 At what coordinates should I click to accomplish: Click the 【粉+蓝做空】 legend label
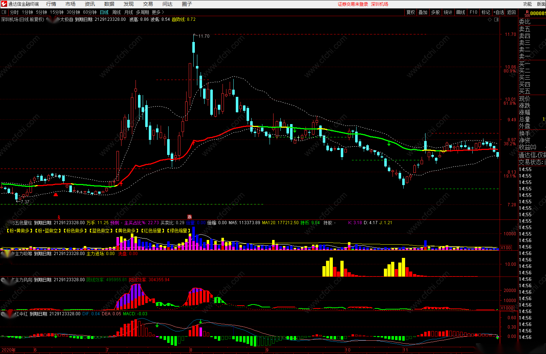48,231
